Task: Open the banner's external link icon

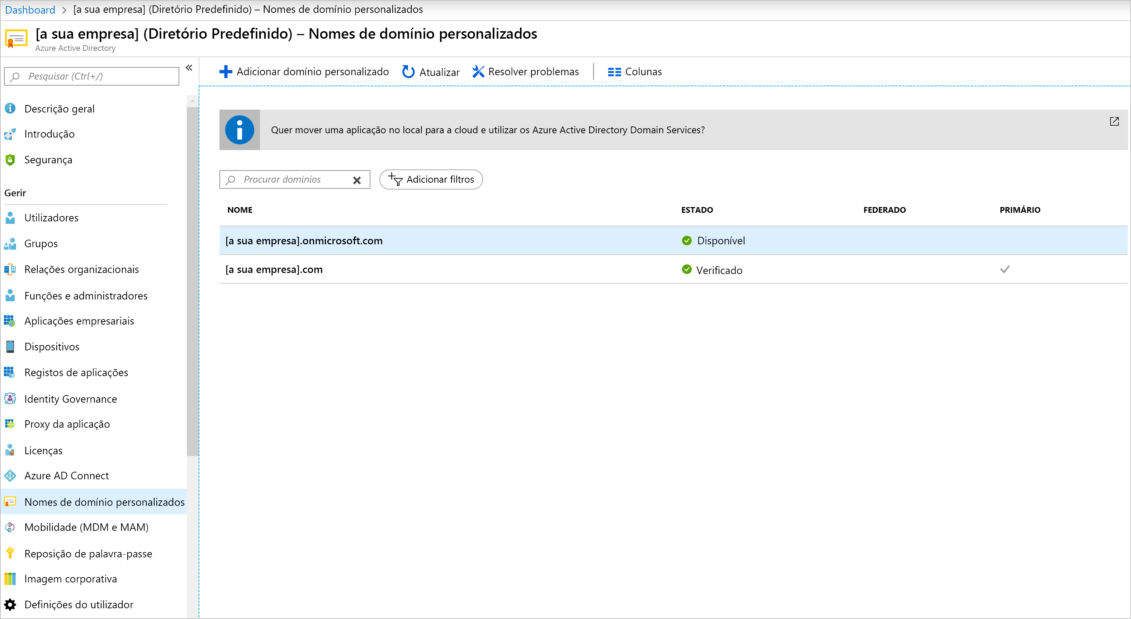Action: (1114, 121)
